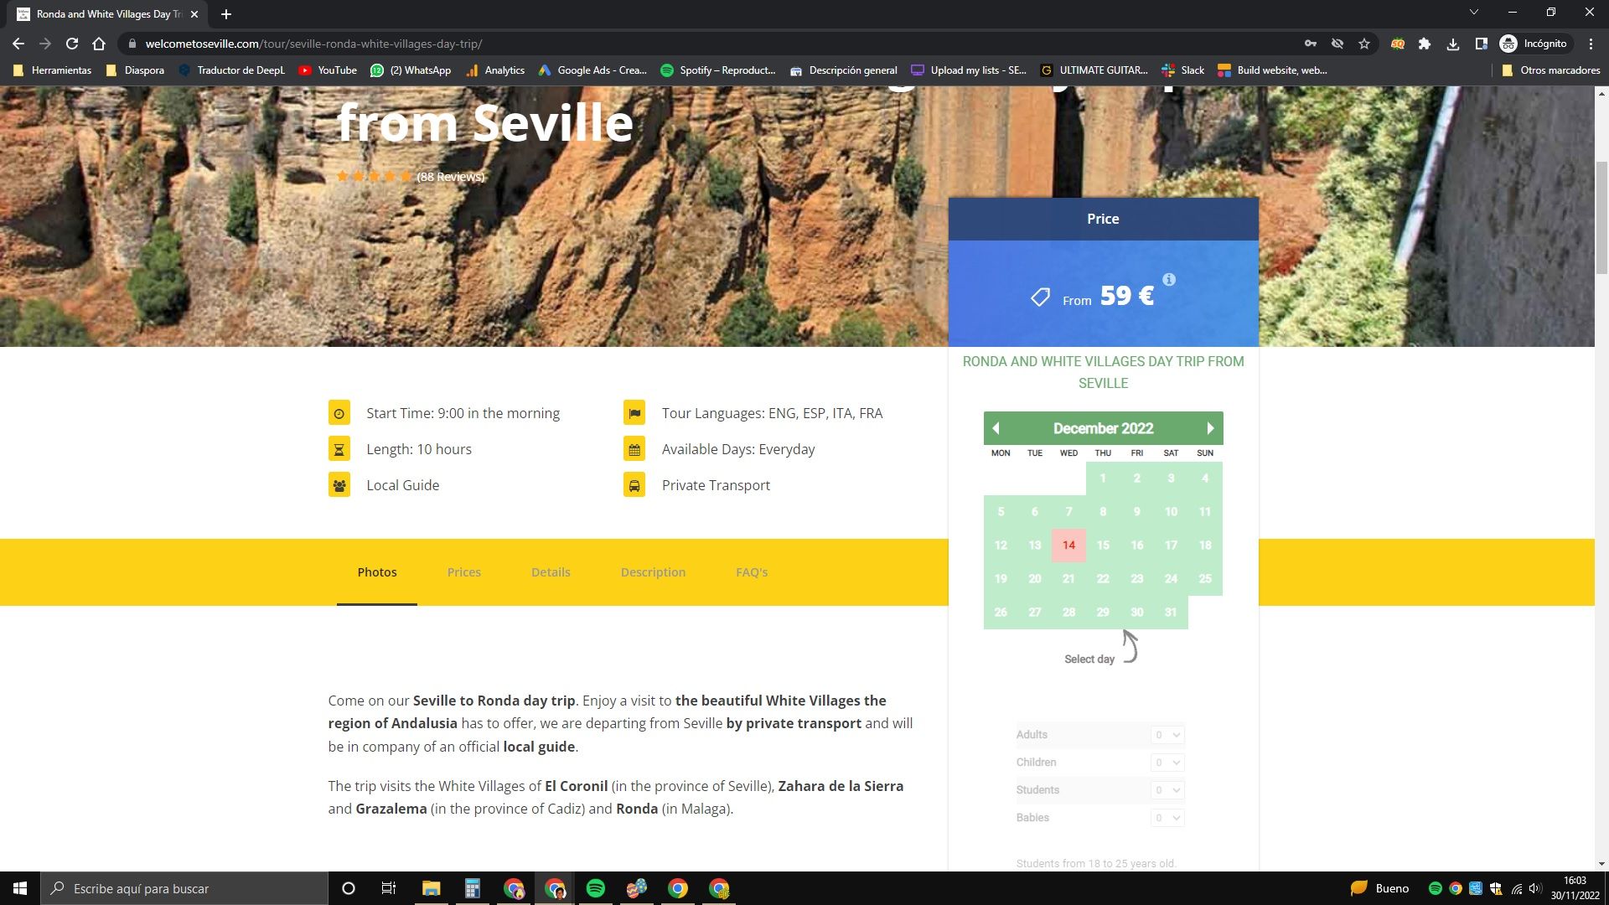Open the WhatsApp bookmark
The width and height of the screenshot is (1609, 905).
(411, 70)
